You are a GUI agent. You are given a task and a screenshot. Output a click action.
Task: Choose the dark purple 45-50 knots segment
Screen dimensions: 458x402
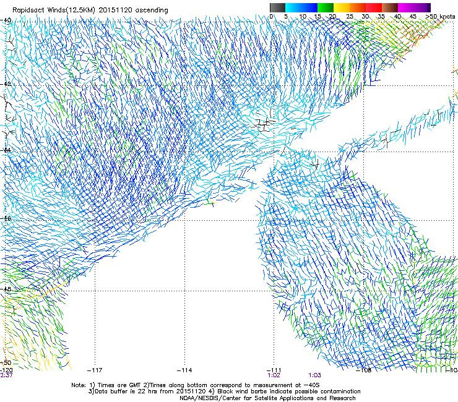click(422, 7)
